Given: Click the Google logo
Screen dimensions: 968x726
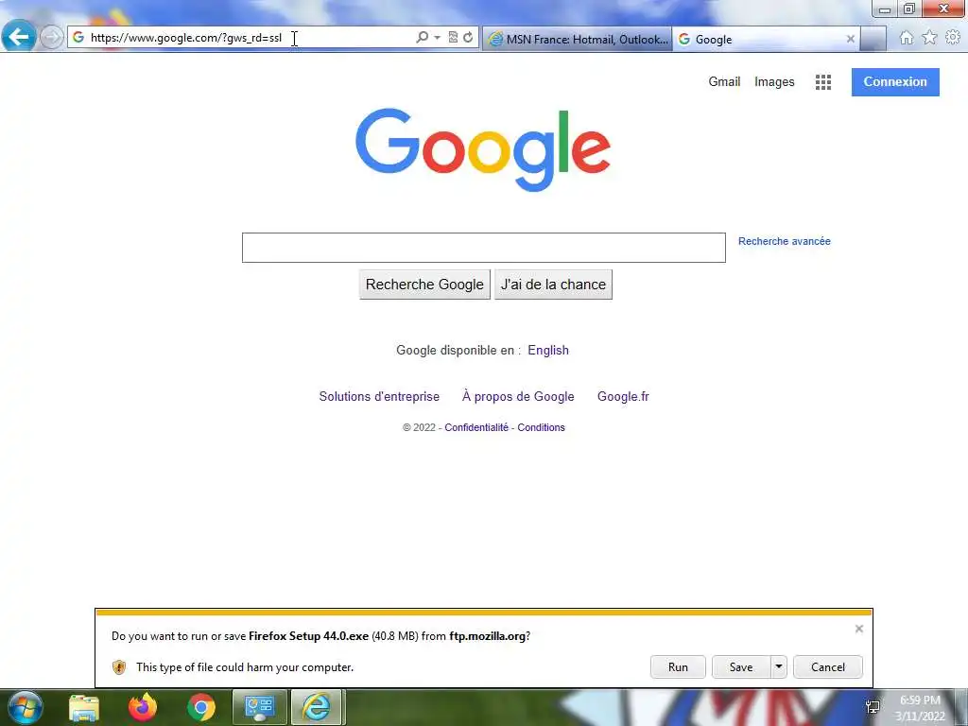Looking at the screenshot, I should coord(483,149).
